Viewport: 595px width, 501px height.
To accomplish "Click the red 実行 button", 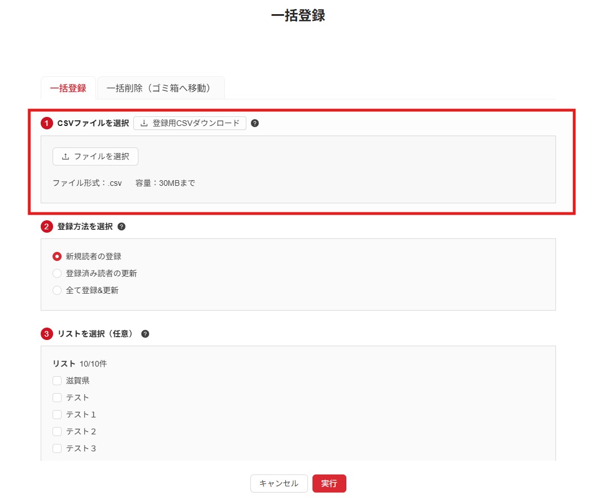I will pos(329,483).
